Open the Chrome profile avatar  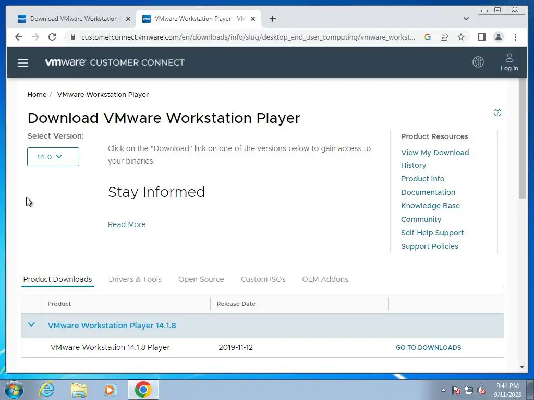point(498,37)
